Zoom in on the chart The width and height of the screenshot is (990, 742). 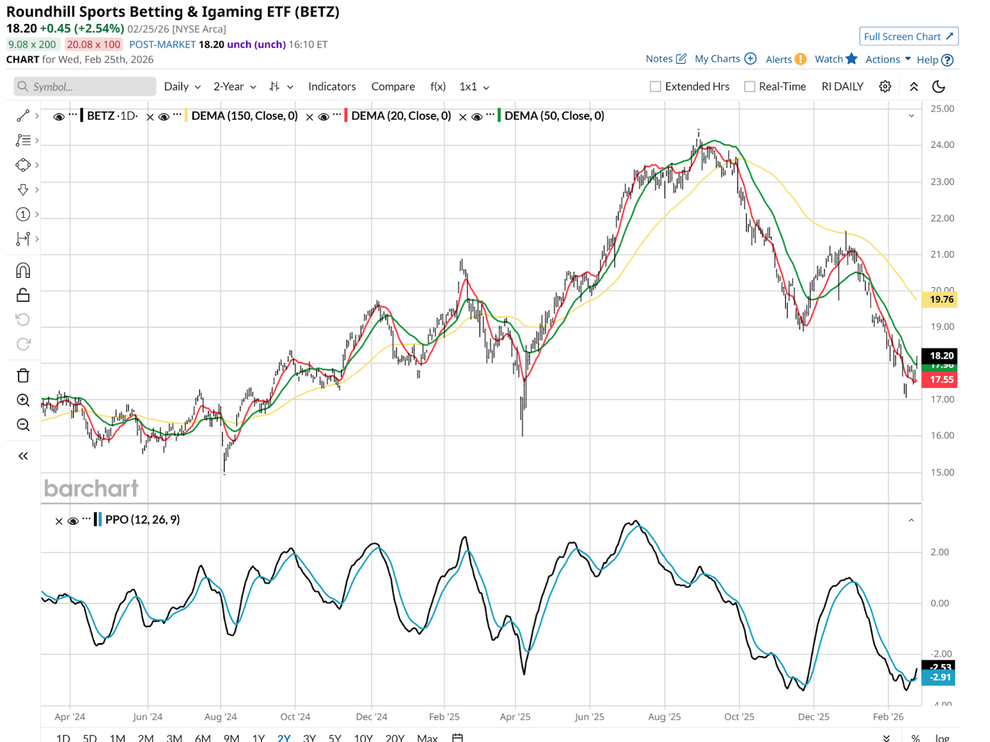click(x=23, y=400)
